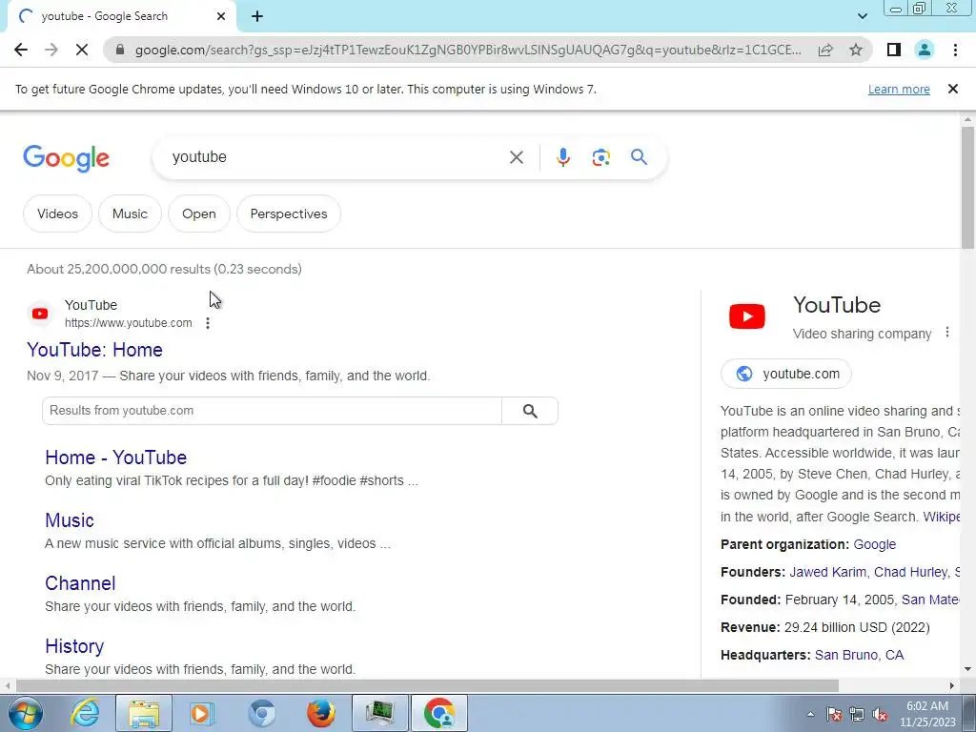Open the Music sitelink result
976x732 pixels.
pos(69,520)
